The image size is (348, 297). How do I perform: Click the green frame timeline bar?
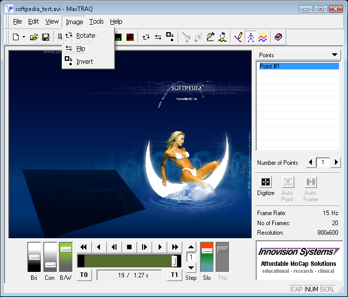coord(129,261)
